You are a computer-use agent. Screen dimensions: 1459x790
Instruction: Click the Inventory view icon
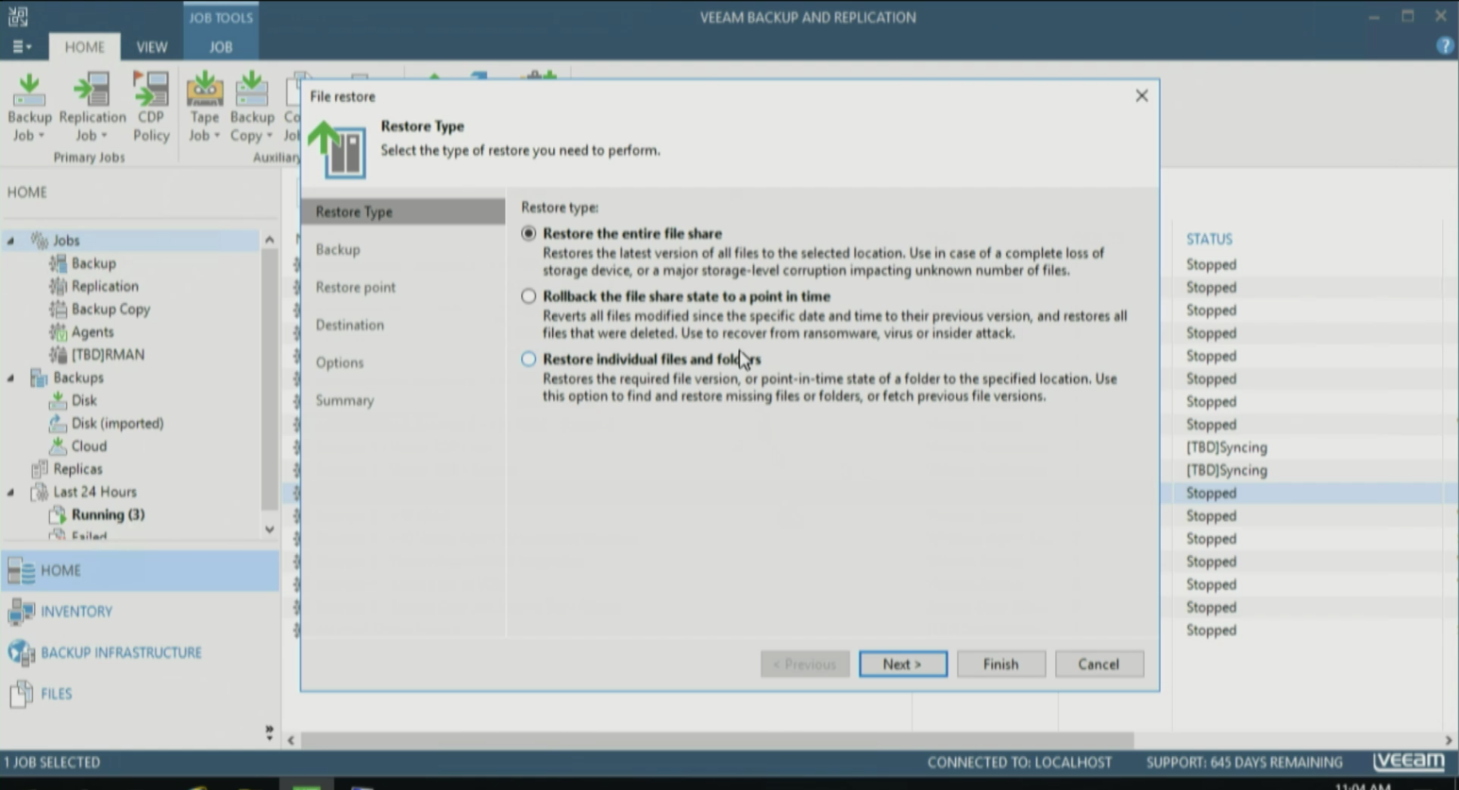point(21,612)
